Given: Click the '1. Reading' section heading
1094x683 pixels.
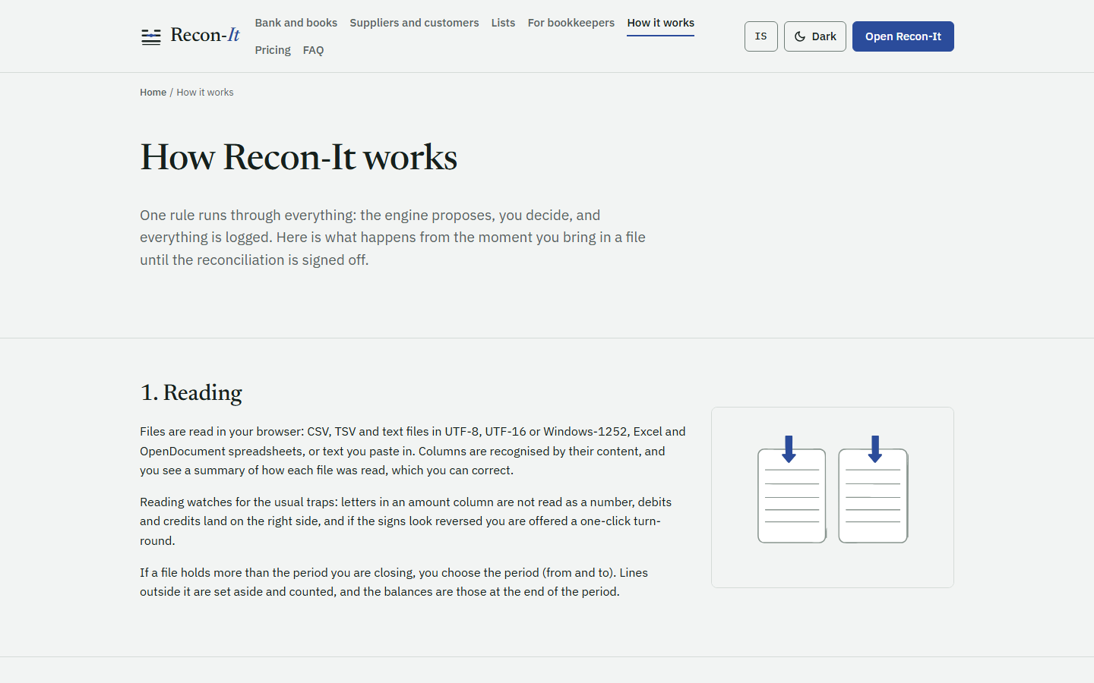Looking at the screenshot, I should tap(191, 392).
